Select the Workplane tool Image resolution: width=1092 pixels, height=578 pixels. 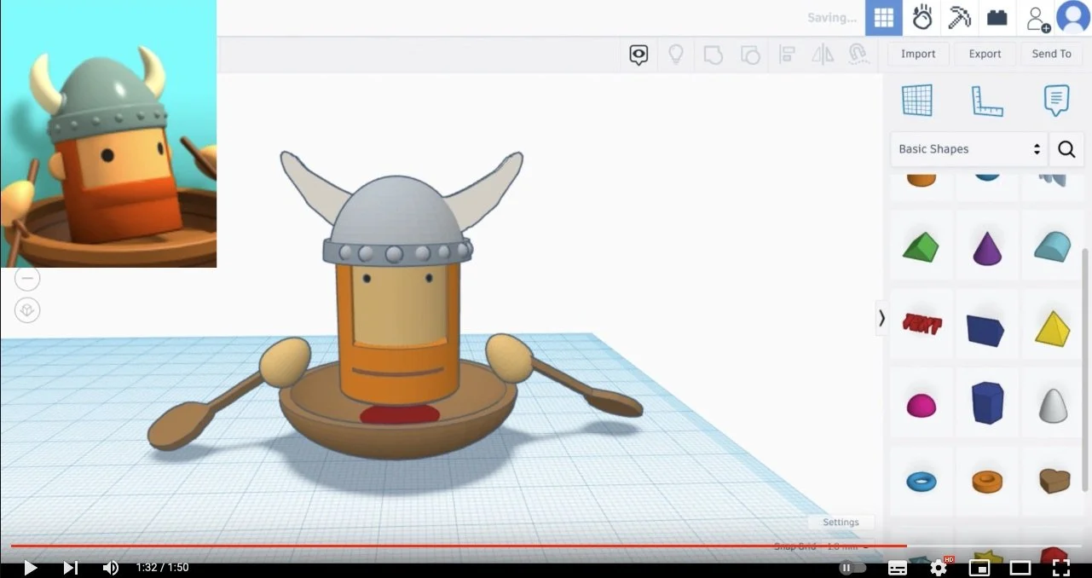point(917,101)
